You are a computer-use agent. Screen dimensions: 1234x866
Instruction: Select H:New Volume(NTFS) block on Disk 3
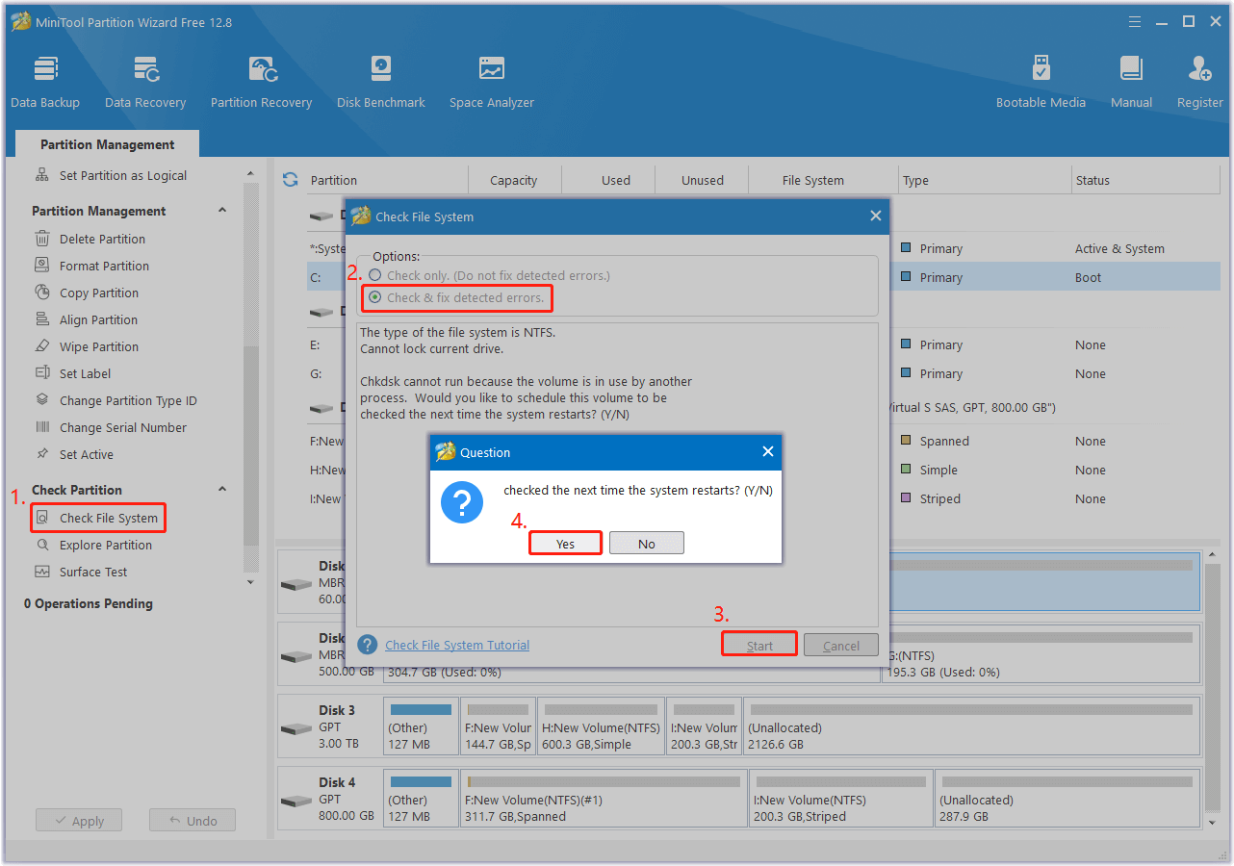click(601, 726)
